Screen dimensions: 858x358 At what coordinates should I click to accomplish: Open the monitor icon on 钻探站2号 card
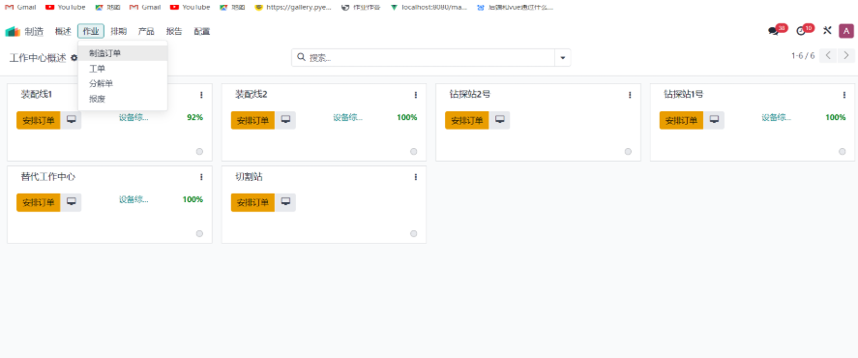499,120
